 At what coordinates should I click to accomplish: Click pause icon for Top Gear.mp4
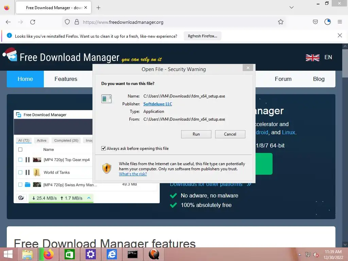[28, 160]
